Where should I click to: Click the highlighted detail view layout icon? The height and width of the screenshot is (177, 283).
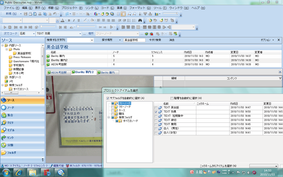click(x=123, y=14)
